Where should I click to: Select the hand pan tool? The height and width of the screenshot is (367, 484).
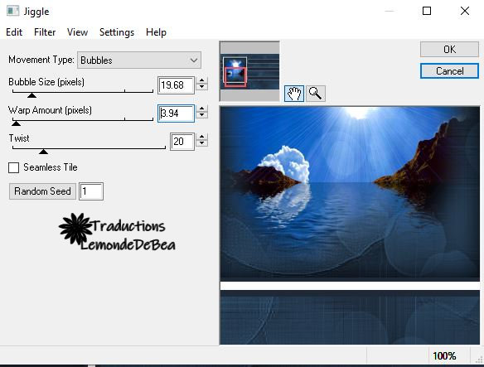[x=294, y=94]
